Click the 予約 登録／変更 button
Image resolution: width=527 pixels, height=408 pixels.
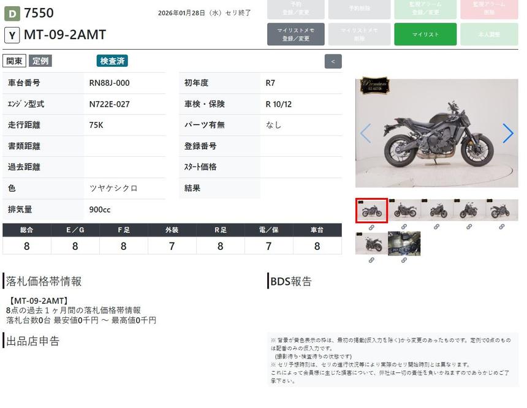click(x=296, y=9)
